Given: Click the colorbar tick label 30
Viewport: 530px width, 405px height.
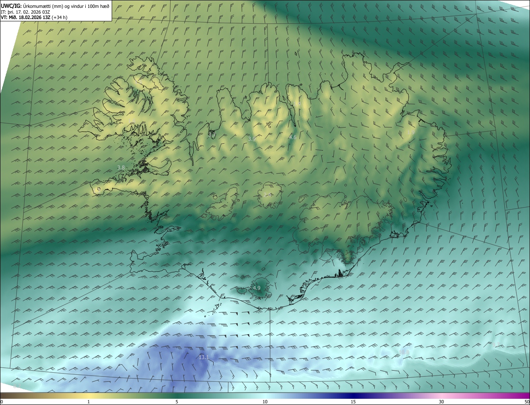Looking at the screenshot, I should [441, 402].
